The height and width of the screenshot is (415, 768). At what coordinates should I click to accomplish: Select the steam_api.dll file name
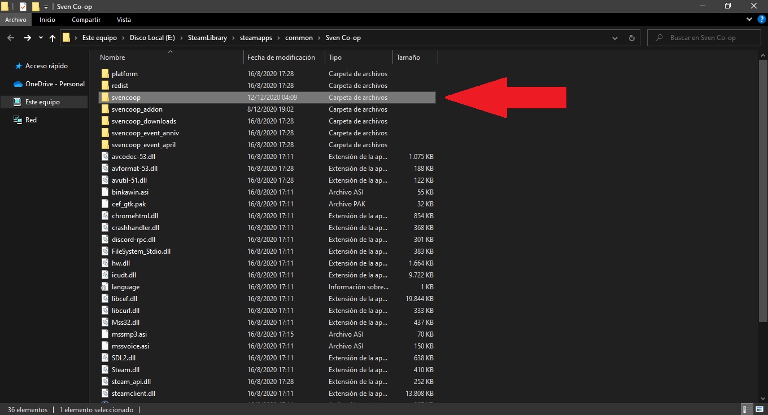tap(131, 382)
